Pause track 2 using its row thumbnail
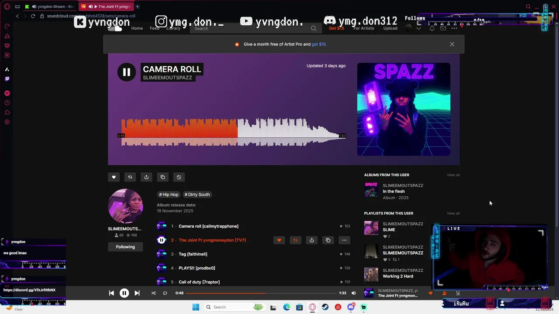The height and width of the screenshot is (314, 559). [x=162, y=240]
